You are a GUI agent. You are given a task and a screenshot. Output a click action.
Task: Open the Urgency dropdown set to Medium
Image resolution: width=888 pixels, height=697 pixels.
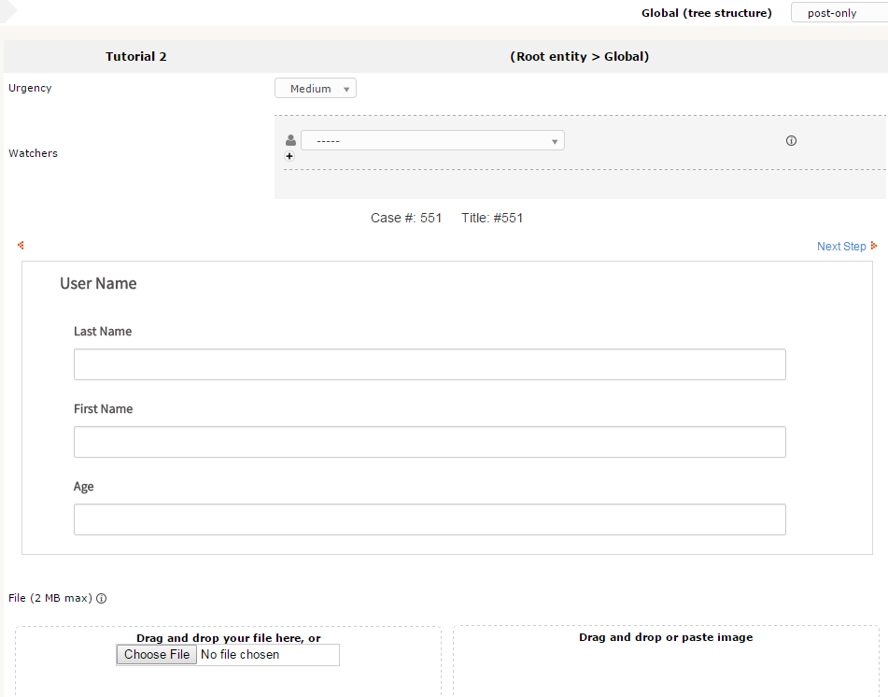316,89
